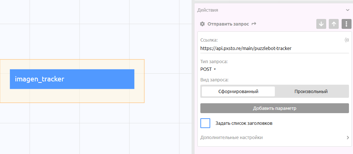The image size is (353, 154).
Task: Click the Отправить запрос action title
Action: point(228,24)
